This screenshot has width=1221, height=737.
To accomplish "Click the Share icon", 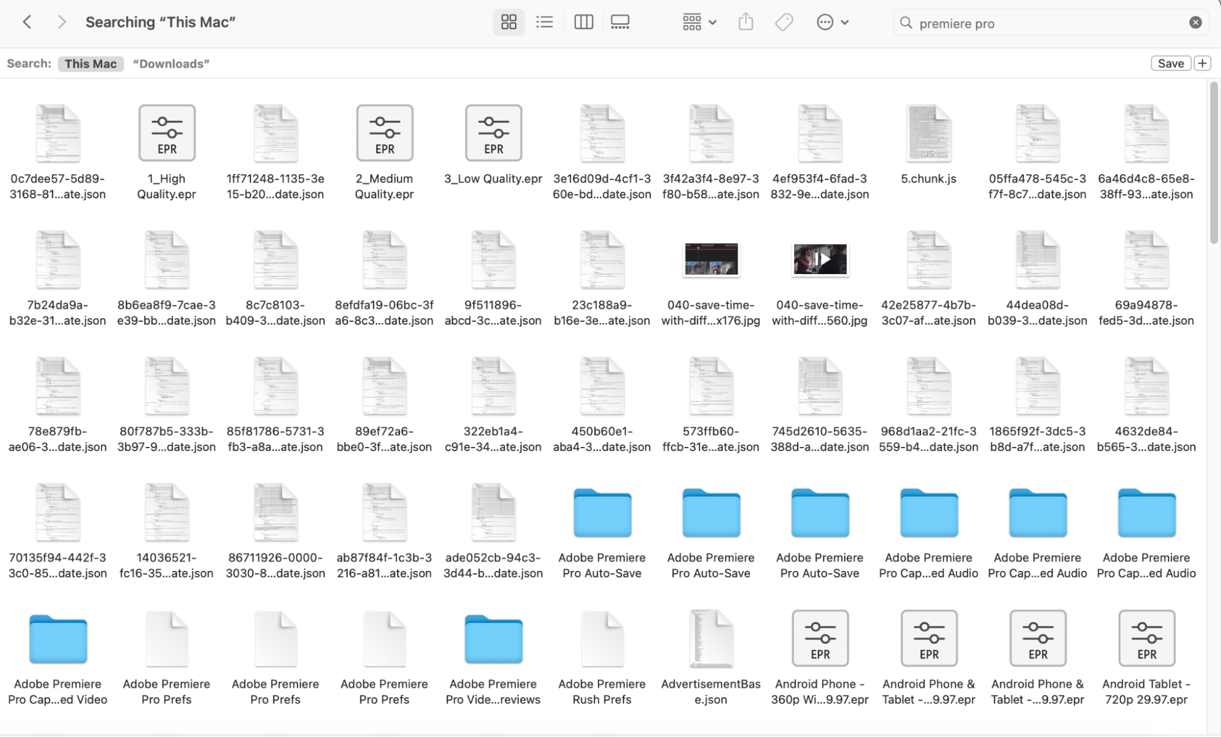I will coord(746,23).
